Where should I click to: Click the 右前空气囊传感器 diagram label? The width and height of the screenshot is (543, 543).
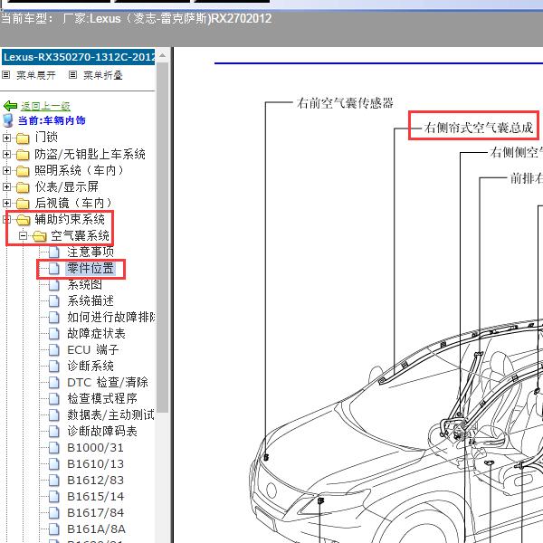(x=345, y=103)
